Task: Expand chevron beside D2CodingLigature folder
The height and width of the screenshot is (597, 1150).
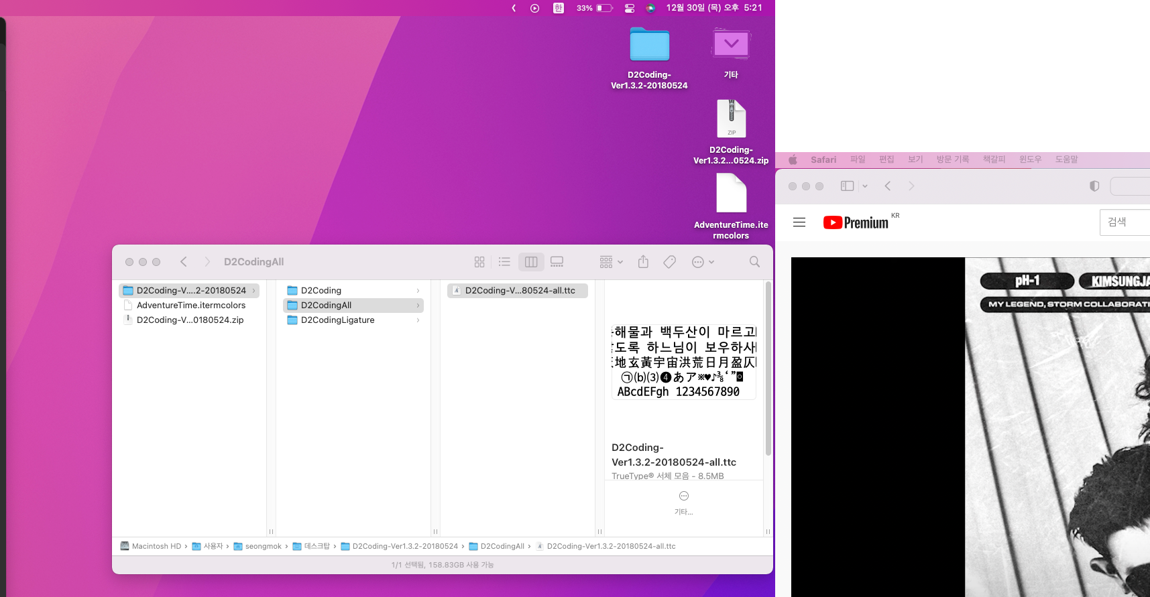Action: pyautogui.click(x=418, y=320)
